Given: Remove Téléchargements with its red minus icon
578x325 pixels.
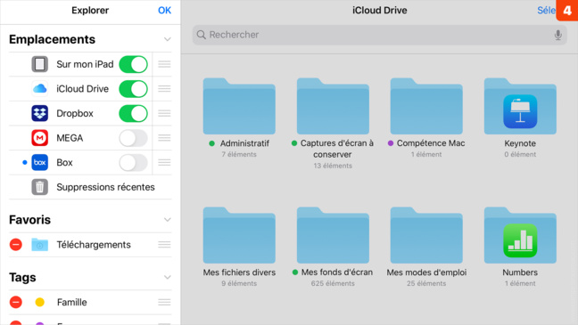Looking at the screenshot, I should 16,244.
